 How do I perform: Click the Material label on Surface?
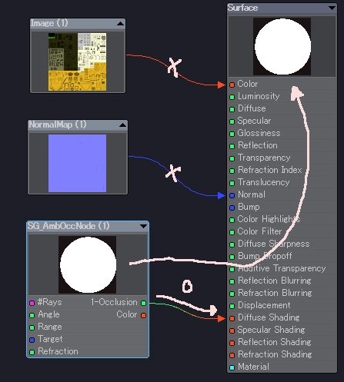click(253, 367)
